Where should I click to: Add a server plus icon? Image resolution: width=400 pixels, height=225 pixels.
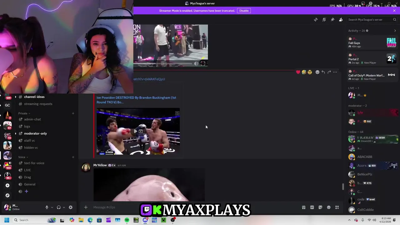[7, 185]
